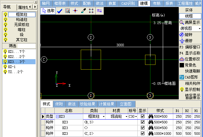
Task: Click the blue swap arrows icon
Action: [99, 11]
